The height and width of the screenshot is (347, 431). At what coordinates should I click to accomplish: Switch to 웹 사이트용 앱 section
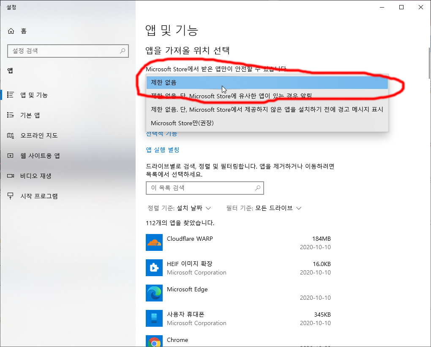pos(40,156)
